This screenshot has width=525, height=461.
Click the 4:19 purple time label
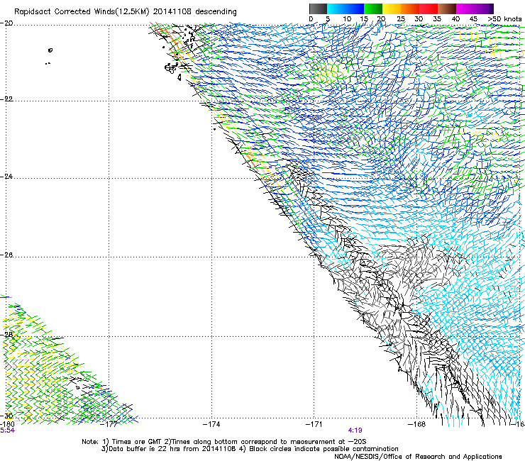pyautogui.click(x=355, y=431)
